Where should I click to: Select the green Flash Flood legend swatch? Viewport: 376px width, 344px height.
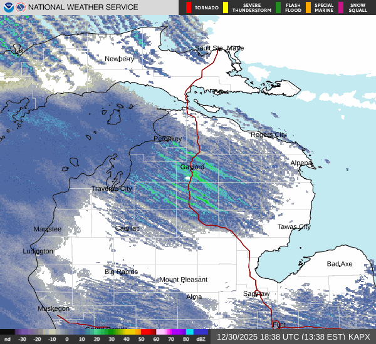click(x=278, y=8)
